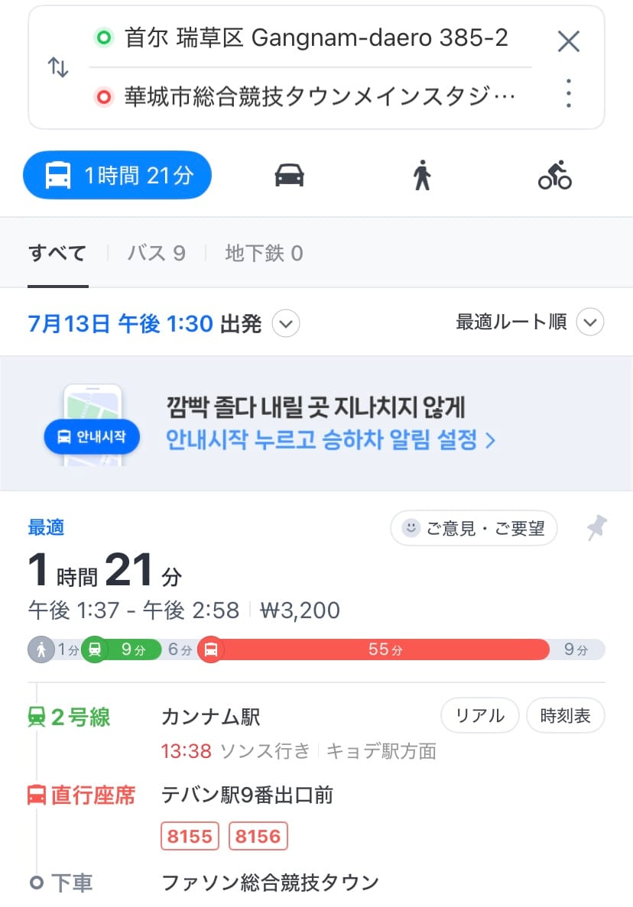The height and width of the screenshot is (907, 633).
Task: Select car driving directions icon
Action: pyautogui.click(x=289, y=176)
